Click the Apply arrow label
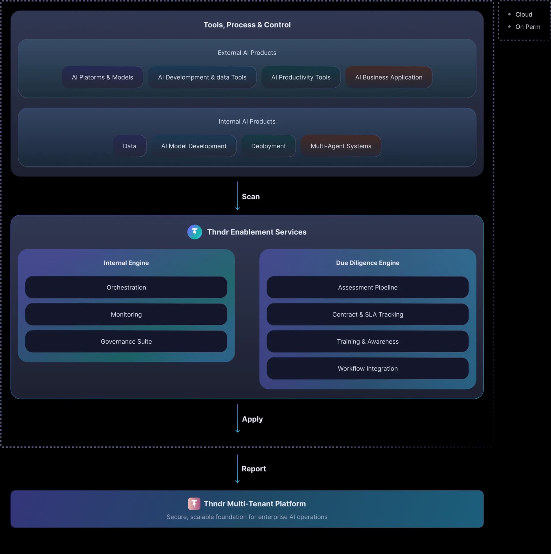The width and height of the screenshot is (551, 554). [252, 419]
